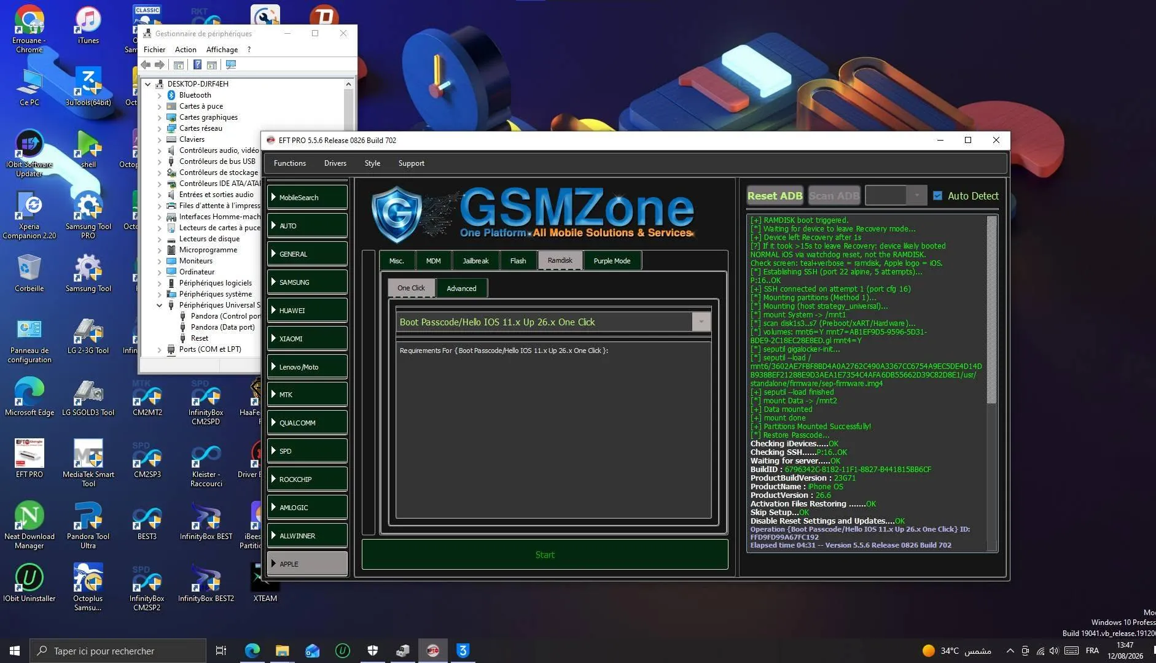Click Device Manager scan hardware toolbar icon
The image size is (1156, 663).
[231, 64]
